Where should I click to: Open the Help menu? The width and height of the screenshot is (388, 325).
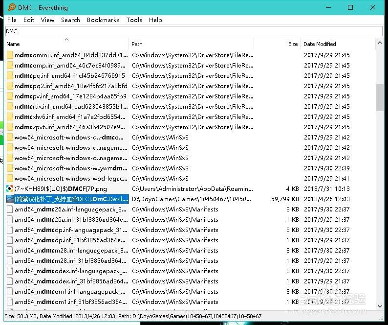pyautogui.click(x=155, y=20)
